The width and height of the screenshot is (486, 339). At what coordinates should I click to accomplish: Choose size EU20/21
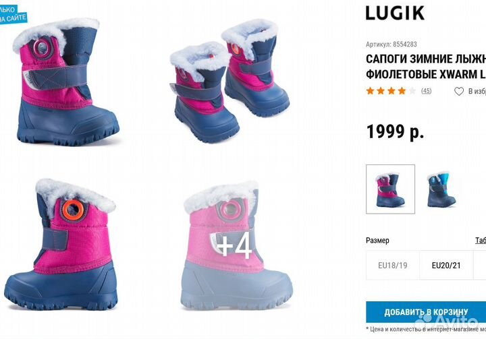[x=446, y=266]
